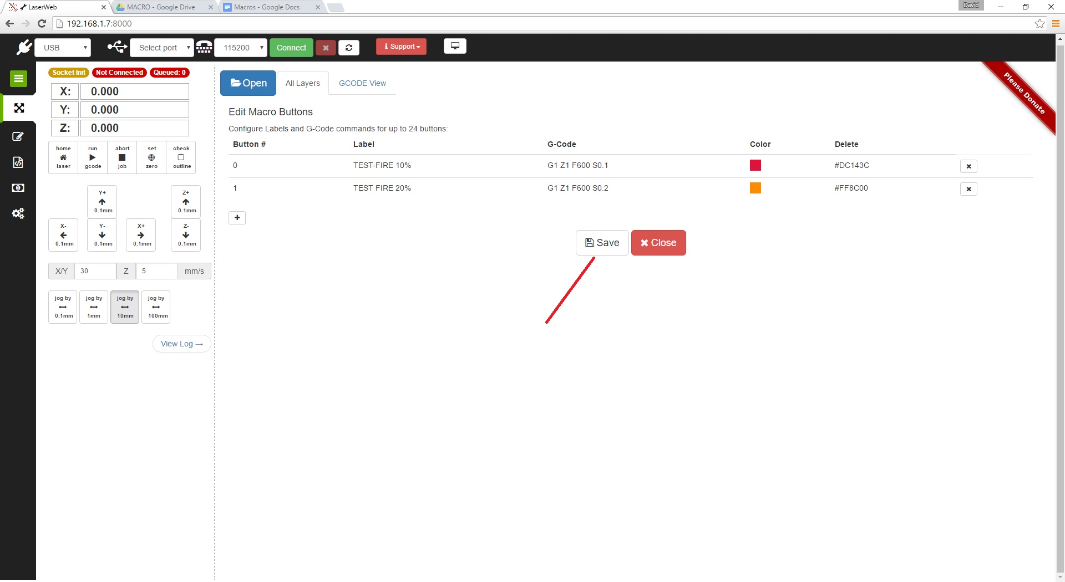Viewport: 1065px width, 582px height.
Task: Switch to the All Layers tab
Action: coord(302,83)
